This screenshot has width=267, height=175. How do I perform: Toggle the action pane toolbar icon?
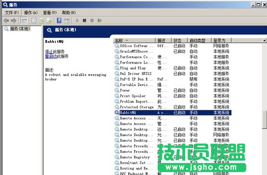coord(67,21)
